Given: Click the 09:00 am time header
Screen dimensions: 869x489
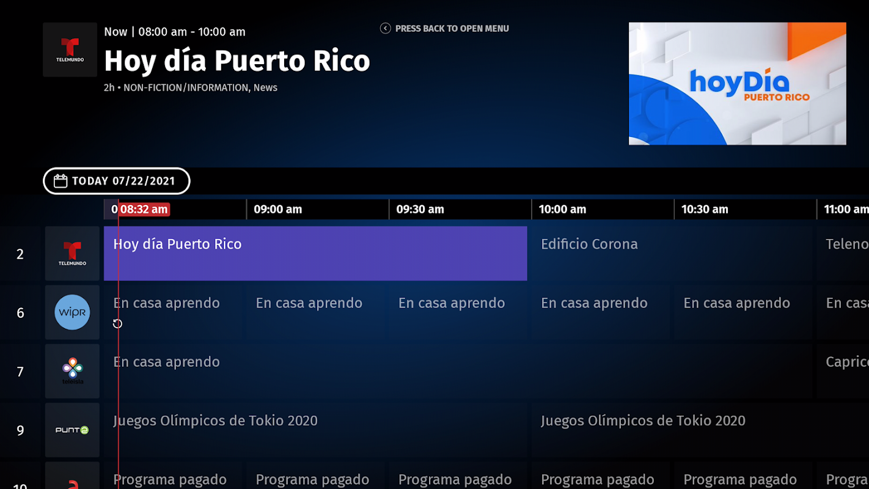Looking at the screenshot, I should pyautogui.click(x=278, y=209).
